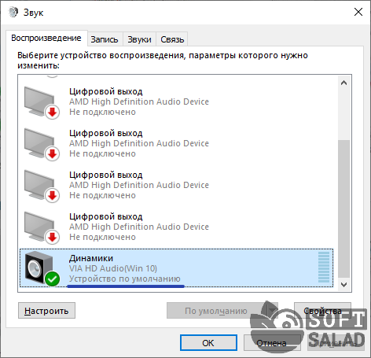Select the Динамики speaker device icon
The height and width of the screenshot is (358, 371).
(x=39, y=267)
